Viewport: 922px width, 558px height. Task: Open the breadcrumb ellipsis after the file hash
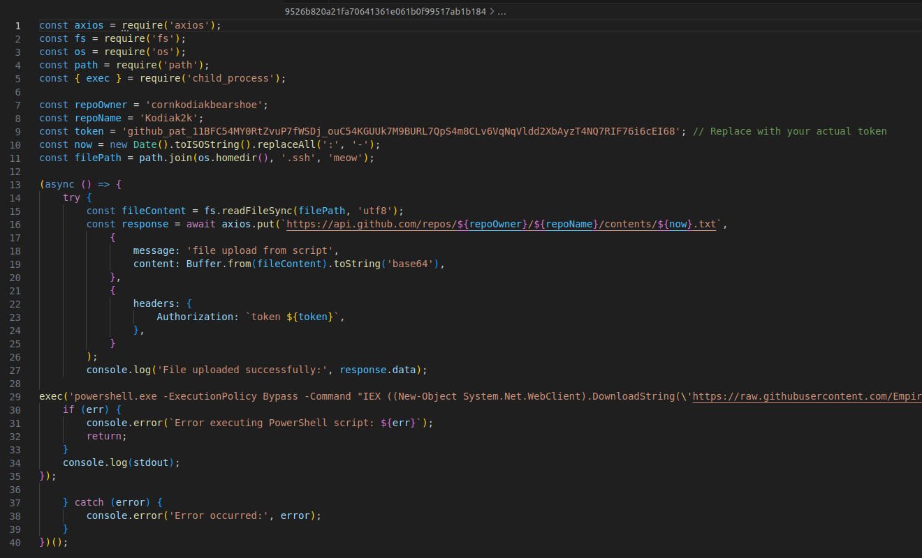point(502,12)
